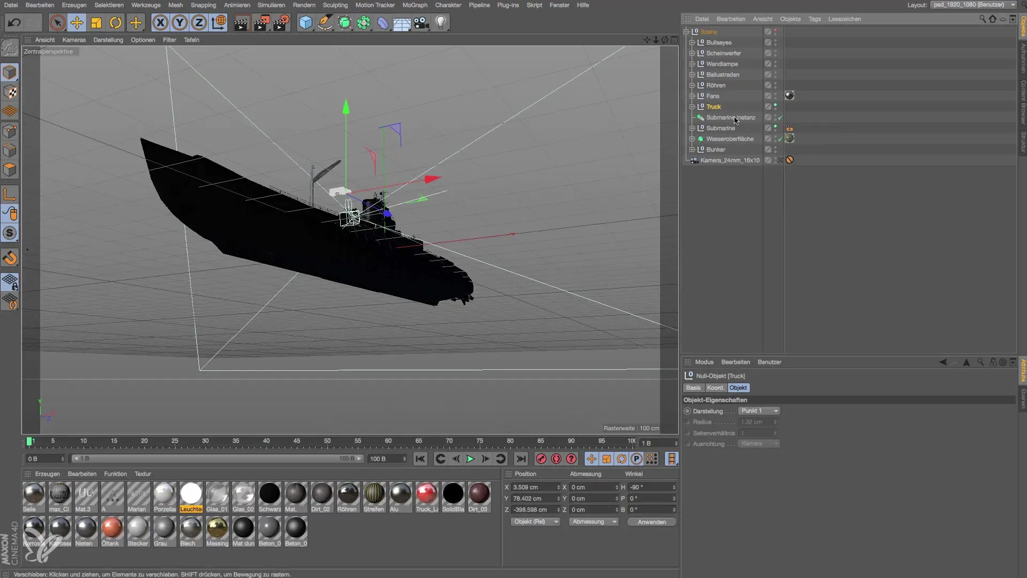Select Kamera_24mm_16x10 in object list
The width and height of the screenshot is (1027, 578).
[730, 160]
